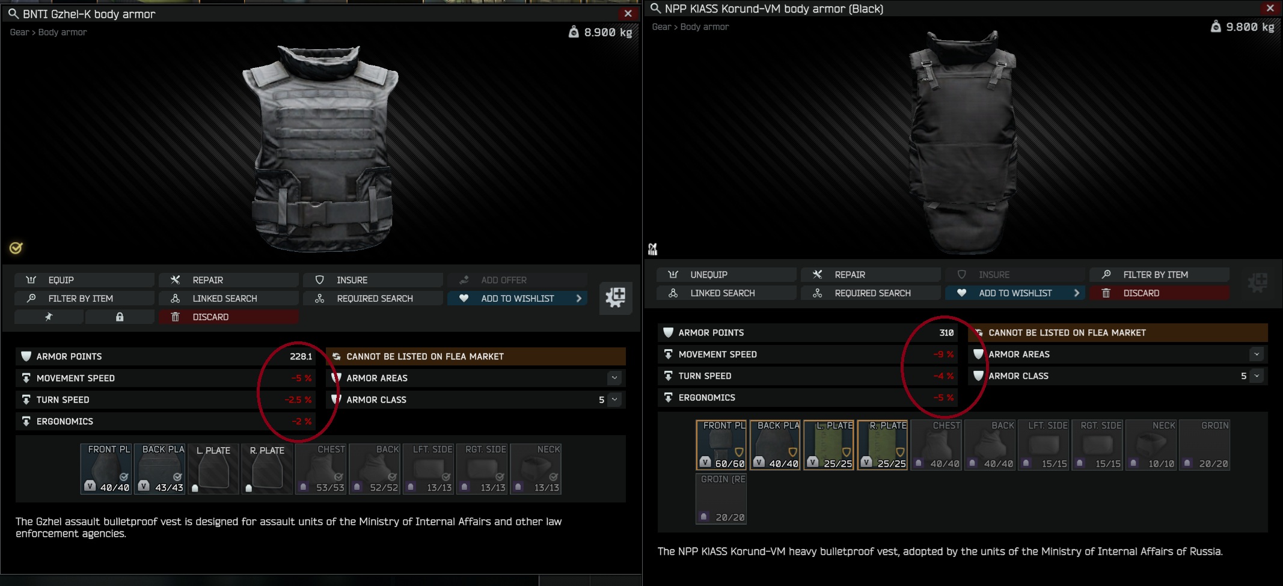The height and width of the screenshot is (586, 1283).
Task: Click Unequip on the Korund-VM armor
Action: pyautogui.click(x=727, y=275)
